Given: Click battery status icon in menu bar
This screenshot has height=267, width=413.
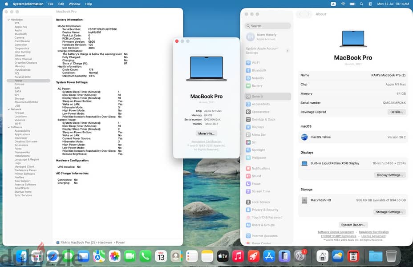Looking at the screenshot, I should click(x=352, y=4).
